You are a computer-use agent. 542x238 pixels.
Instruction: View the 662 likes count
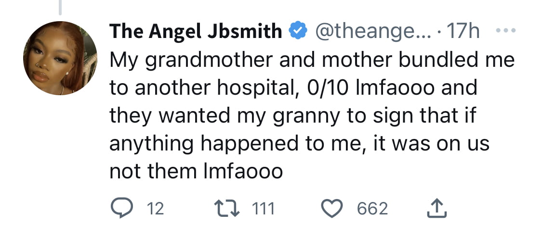coord(372,209)
